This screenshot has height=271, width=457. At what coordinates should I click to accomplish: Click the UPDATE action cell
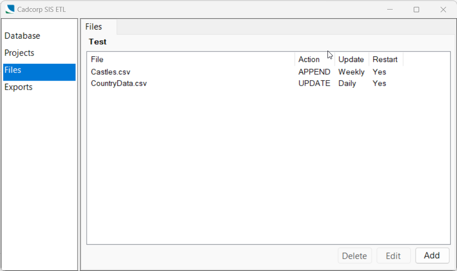314,83
